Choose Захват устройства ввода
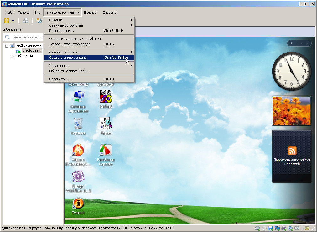Image resolution: width=317 pixels, height=232 pixels. 89,44
